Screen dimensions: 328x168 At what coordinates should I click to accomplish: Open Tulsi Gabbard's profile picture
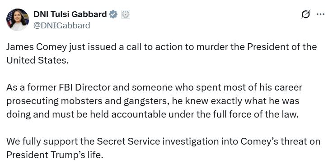(x=18, y=20)
